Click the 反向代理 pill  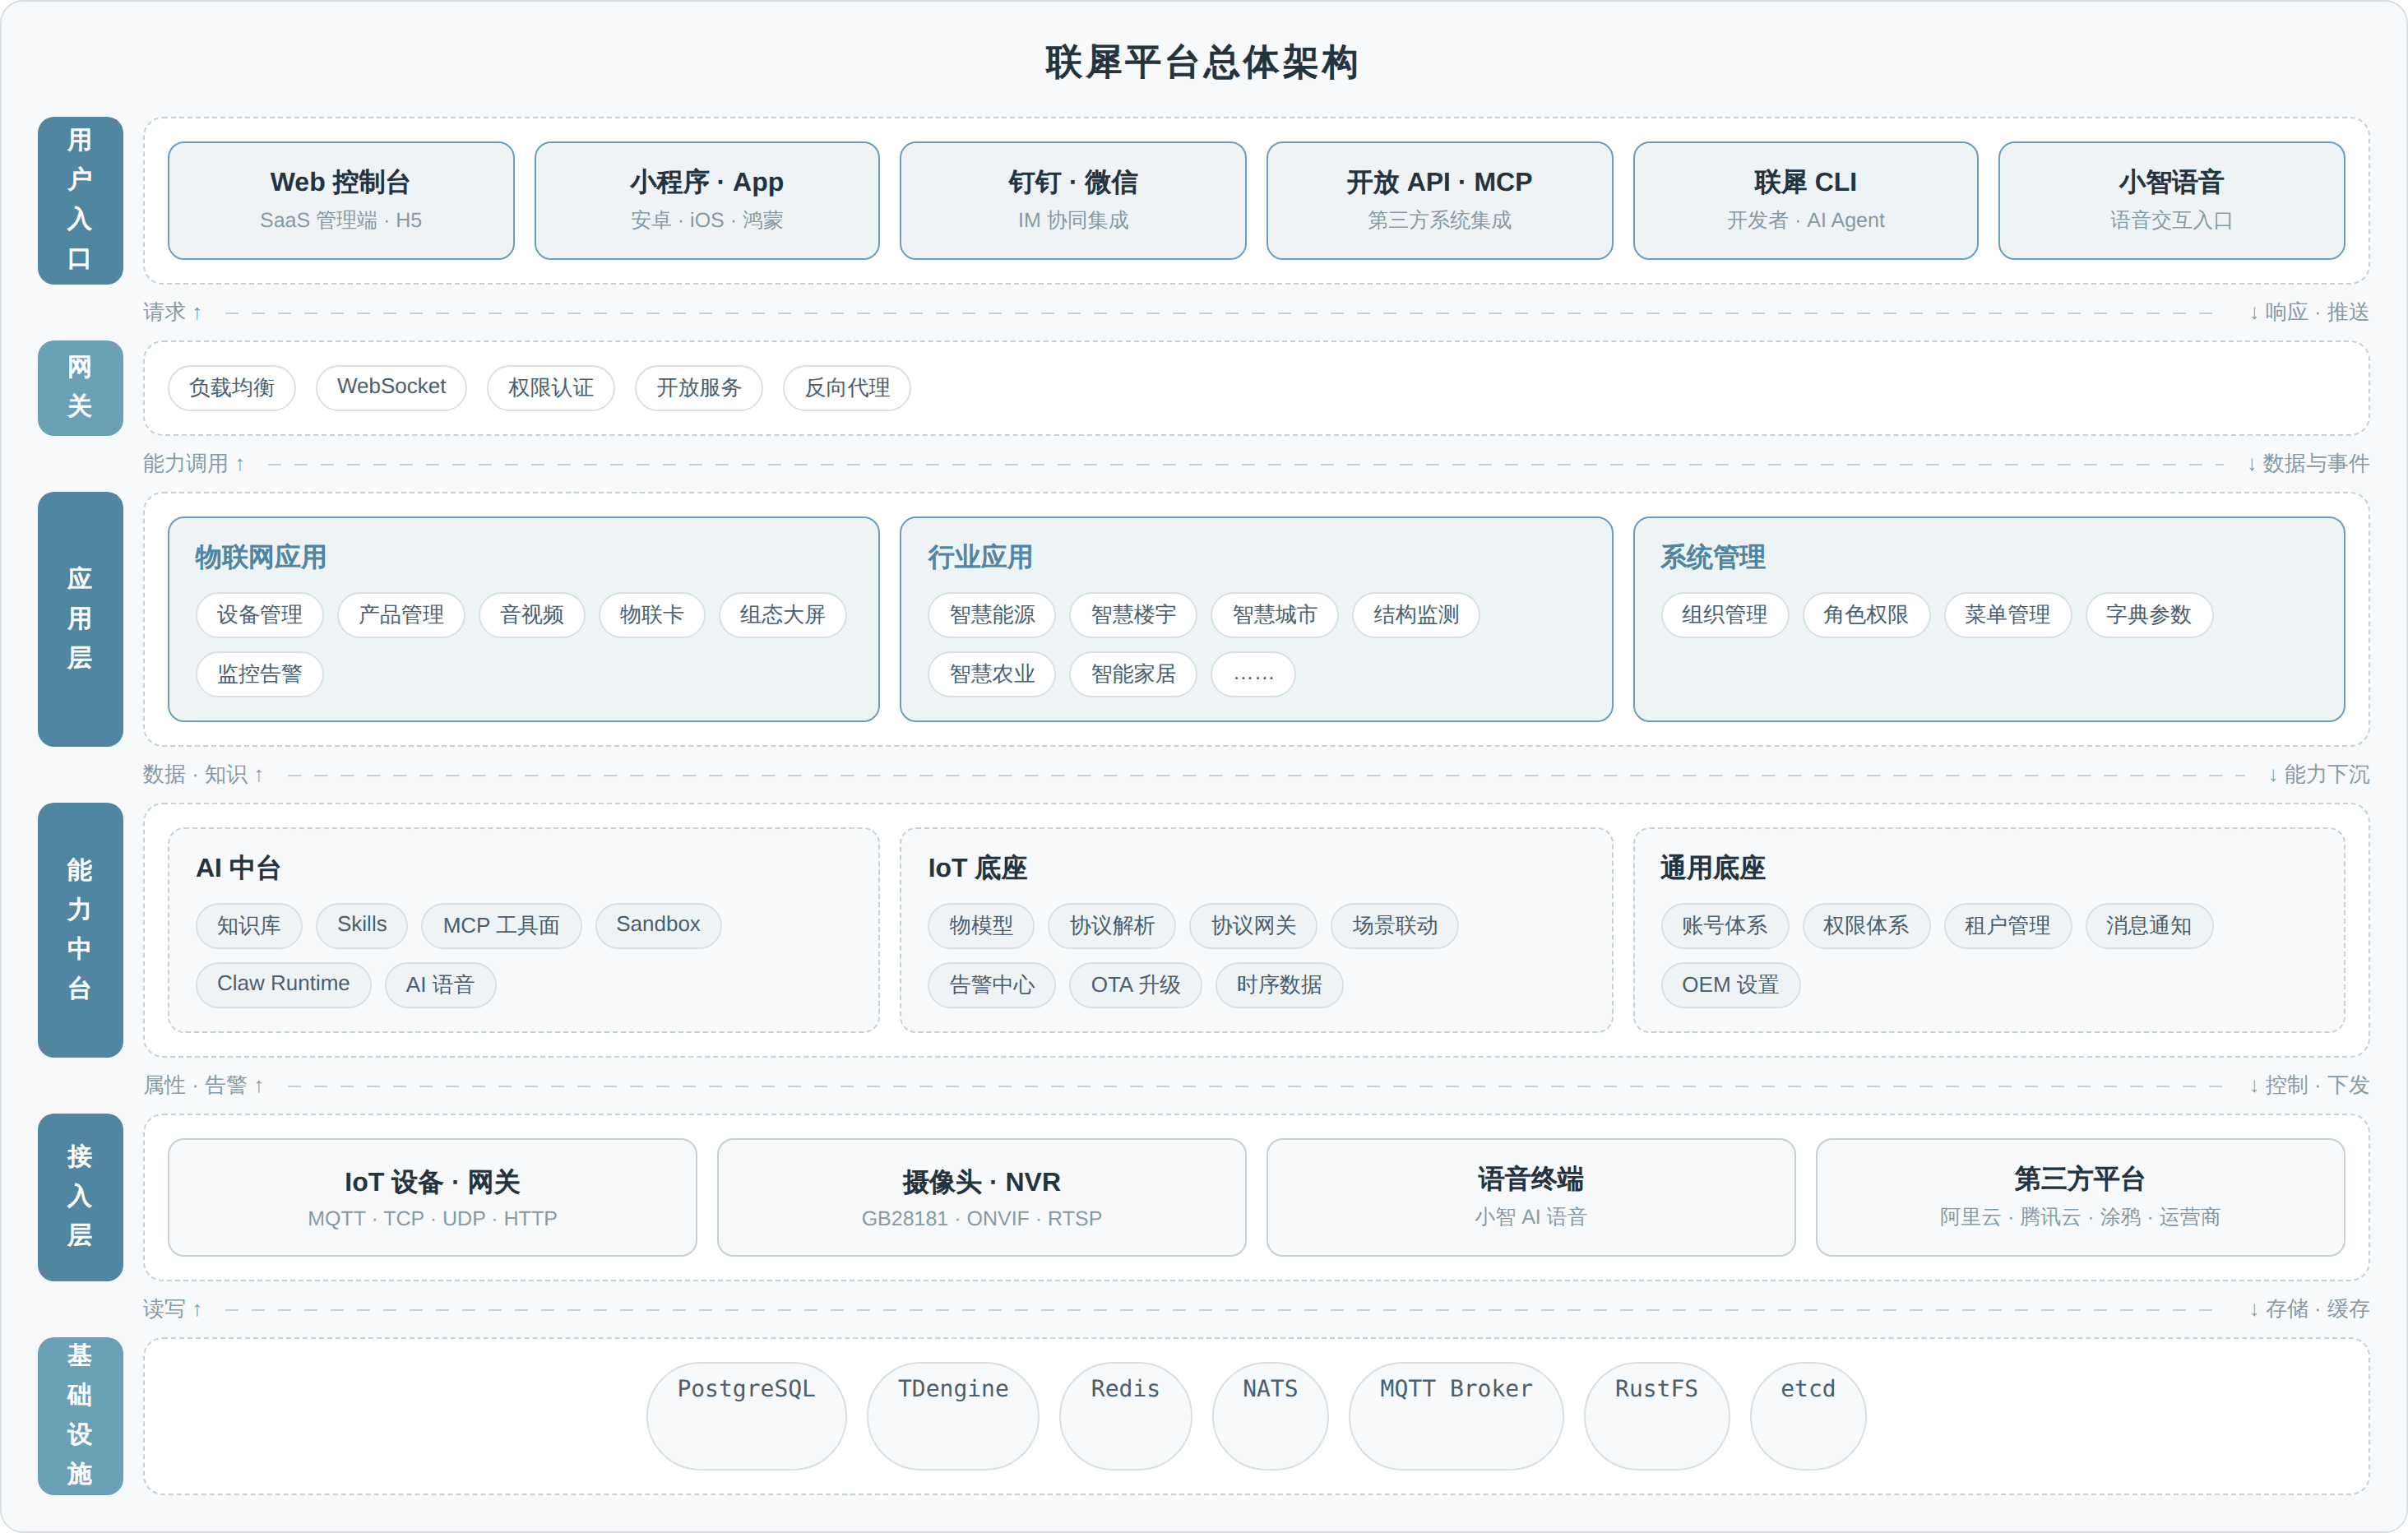point(847,388)
